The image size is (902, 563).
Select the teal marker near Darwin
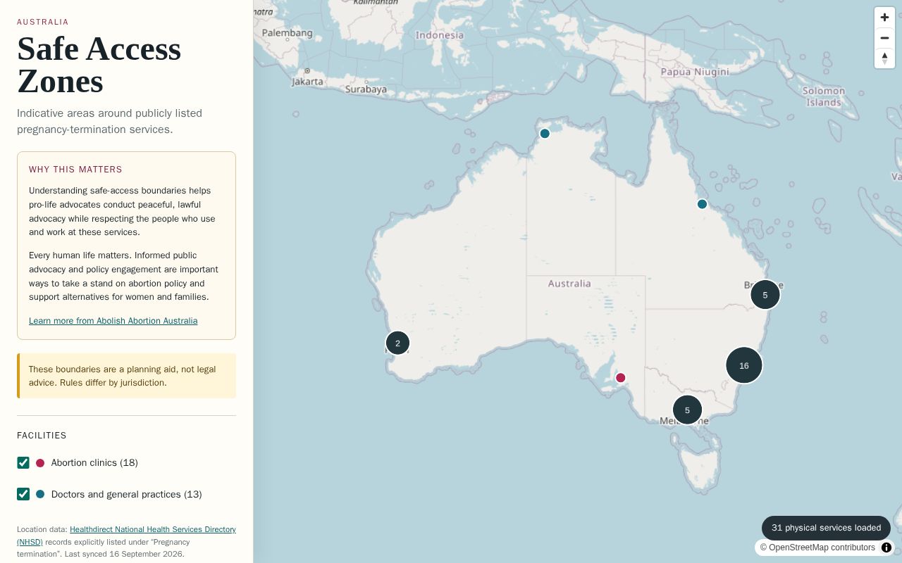point(545,134)
